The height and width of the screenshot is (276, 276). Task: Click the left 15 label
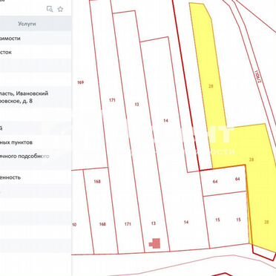pos(217,220)
